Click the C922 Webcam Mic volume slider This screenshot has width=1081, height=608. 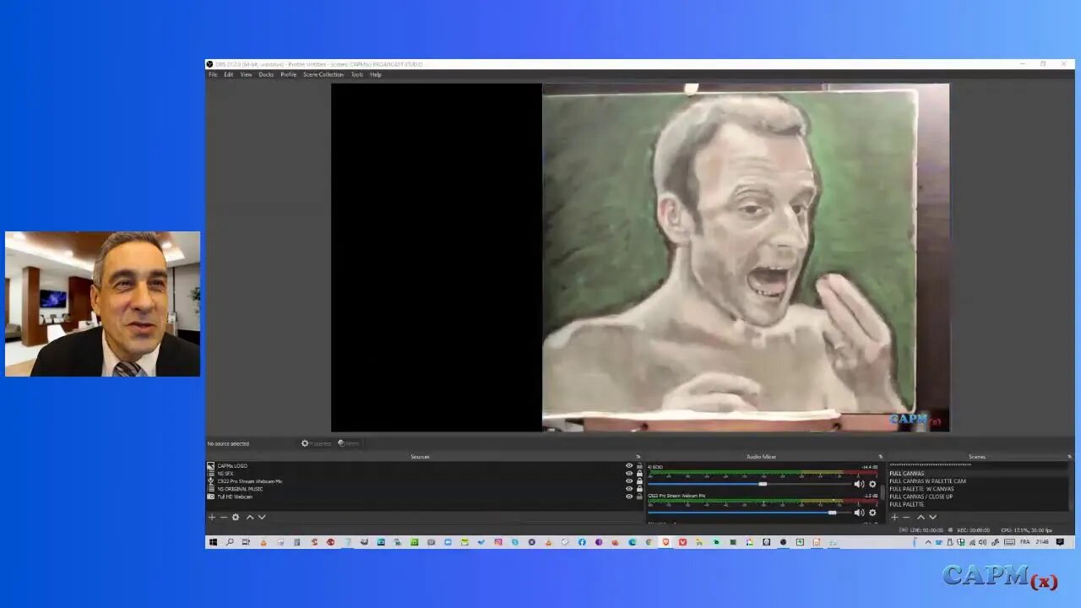coord(749,513)
